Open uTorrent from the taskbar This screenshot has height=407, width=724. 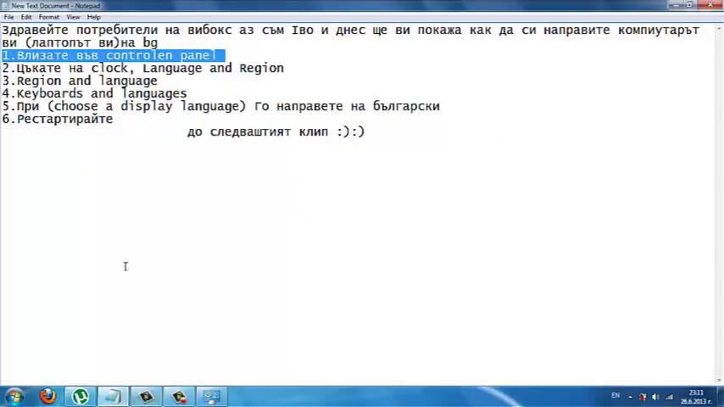(81, 396)
